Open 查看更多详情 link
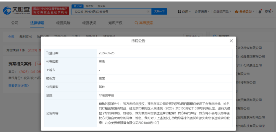This screenshot has height=132, width=276. (19, 86)
